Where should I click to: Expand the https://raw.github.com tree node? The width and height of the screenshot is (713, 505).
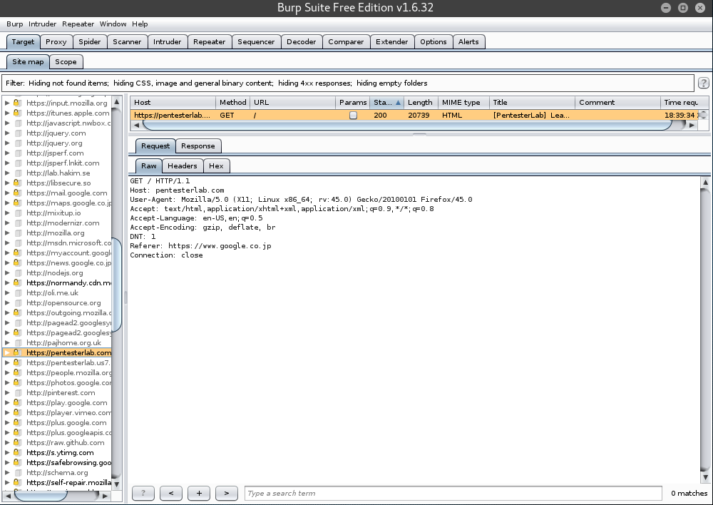click(x=7, y=443)
